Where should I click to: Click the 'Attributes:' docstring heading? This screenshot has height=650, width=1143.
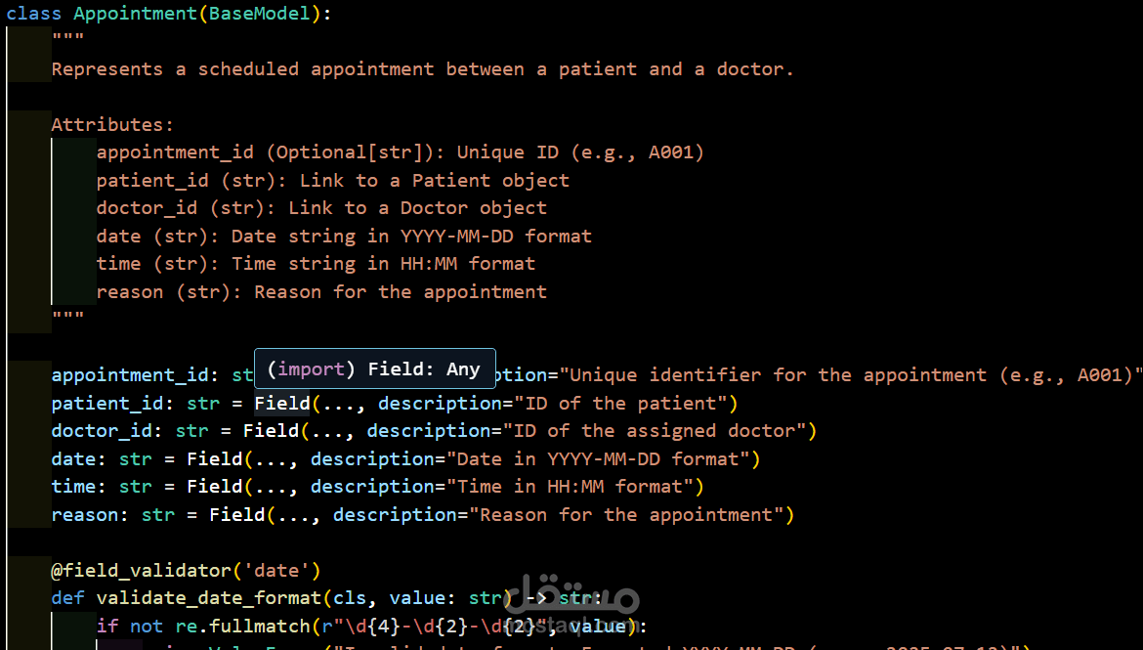[x=112, y=125]
